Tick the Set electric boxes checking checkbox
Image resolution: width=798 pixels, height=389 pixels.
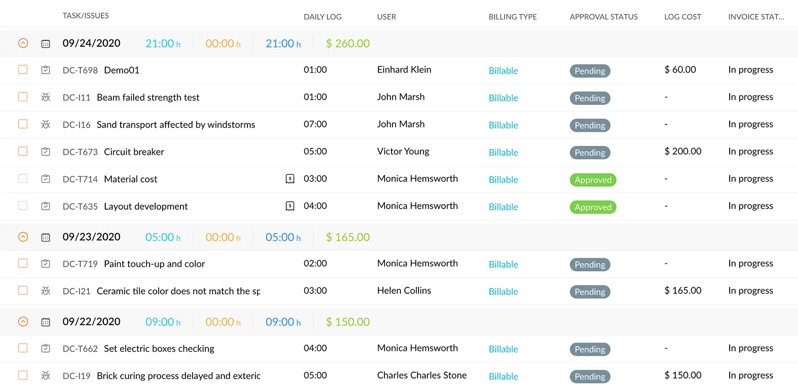click(23, 348)
